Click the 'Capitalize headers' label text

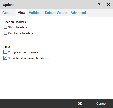point(21,33)
